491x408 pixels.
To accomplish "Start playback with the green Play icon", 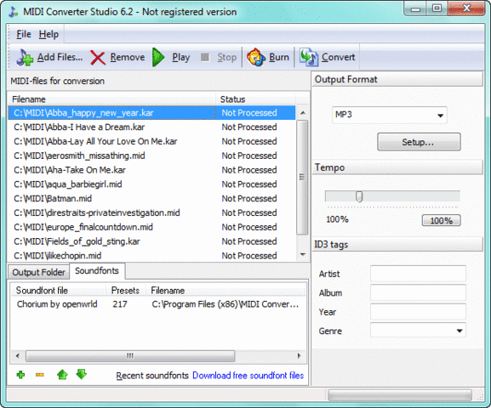I will (x=158, y=57).
